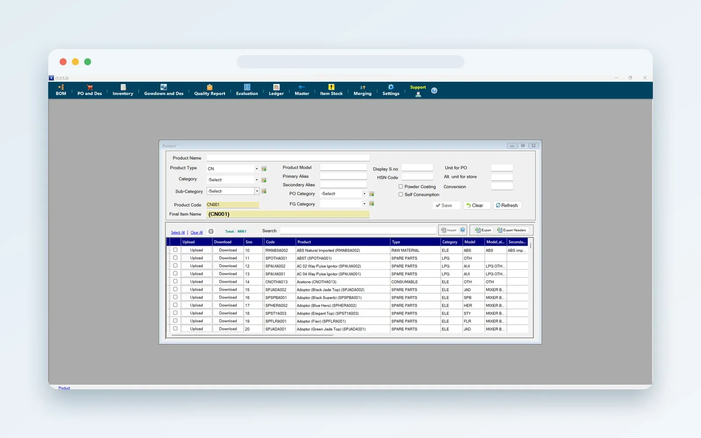Click the Support person icon
Viewport: 701px width, 438px height.
(x=418, y=94)
